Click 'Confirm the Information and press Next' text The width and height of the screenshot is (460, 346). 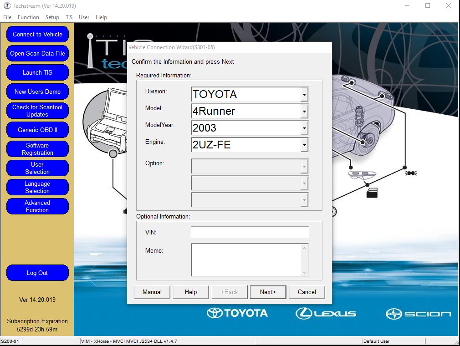pyautogui.click(x=183, y=61)
